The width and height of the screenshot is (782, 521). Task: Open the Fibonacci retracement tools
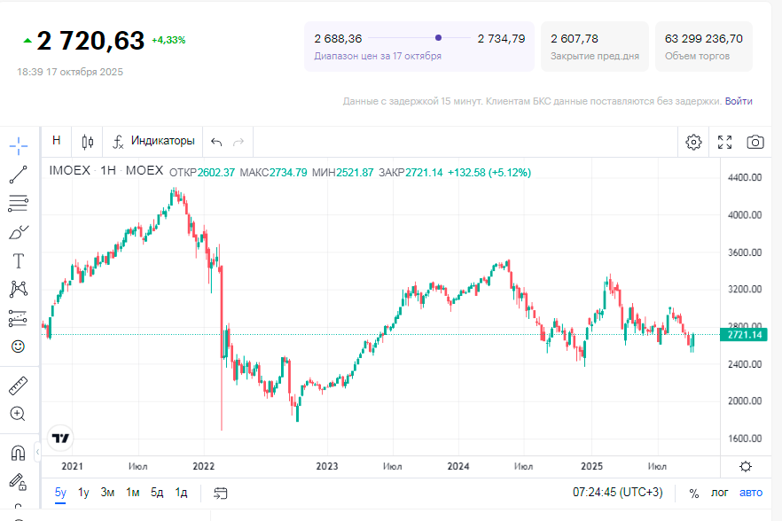[x=19, y=203]
